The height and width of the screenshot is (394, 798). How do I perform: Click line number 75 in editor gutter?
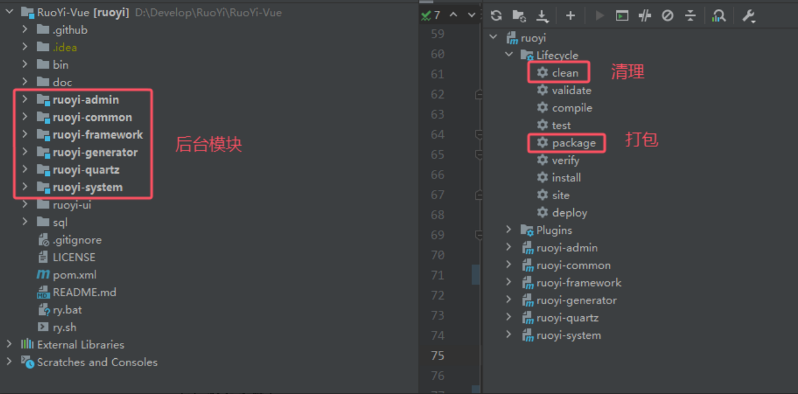437,356
